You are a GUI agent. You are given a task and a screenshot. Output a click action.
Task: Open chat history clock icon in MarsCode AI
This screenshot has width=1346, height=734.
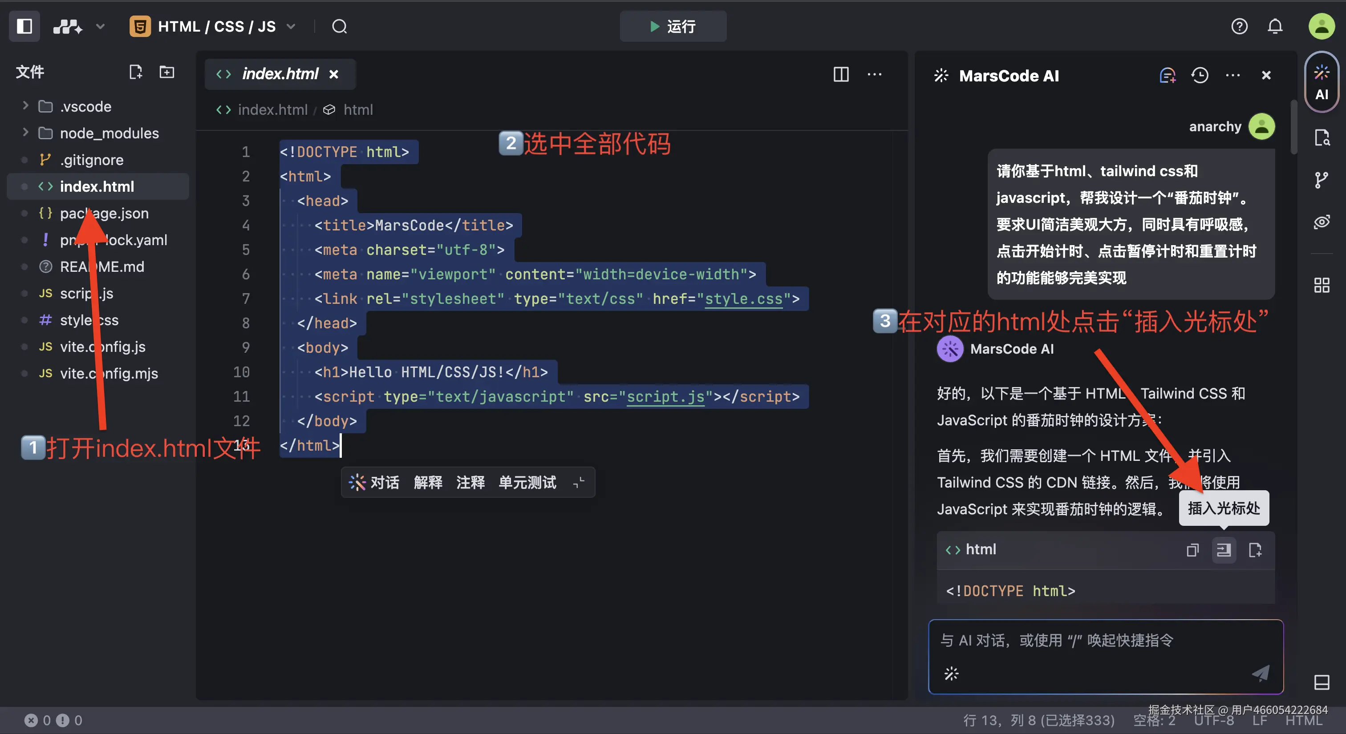click(1200, 76)
